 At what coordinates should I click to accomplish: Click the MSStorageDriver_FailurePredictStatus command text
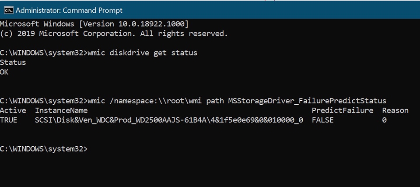pos(307,101)
